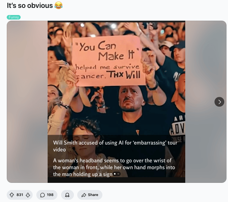Click the Share button label
Image resolution: width=228 pixels, height=202 pixels.
[x=93, y=195]
